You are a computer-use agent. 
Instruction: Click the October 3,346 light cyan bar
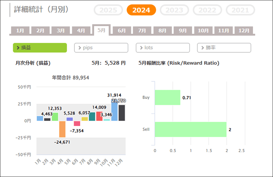tap(107, 120)
